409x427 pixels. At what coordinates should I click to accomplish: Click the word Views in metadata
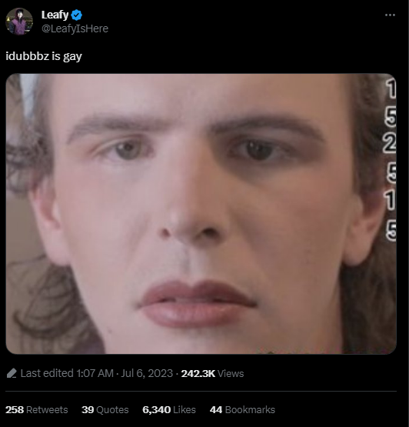[x=231, y=374]
